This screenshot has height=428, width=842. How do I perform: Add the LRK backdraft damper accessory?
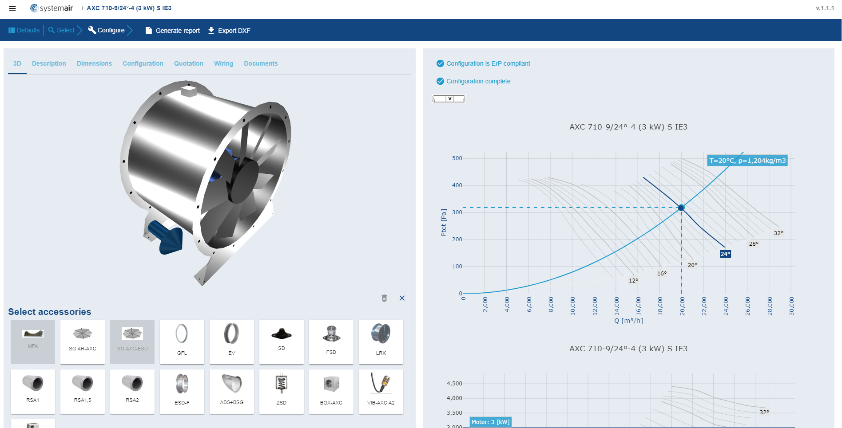tap(381, 342)
